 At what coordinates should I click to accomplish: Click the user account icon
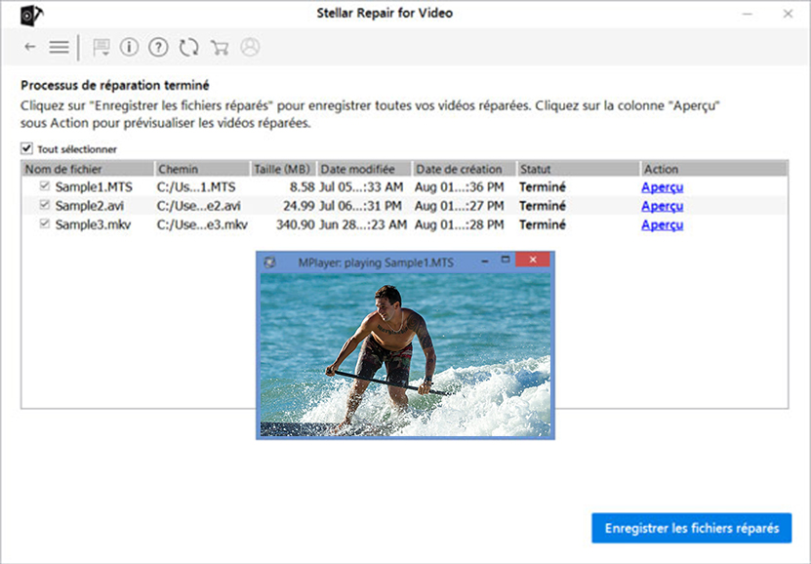point(250,47)
